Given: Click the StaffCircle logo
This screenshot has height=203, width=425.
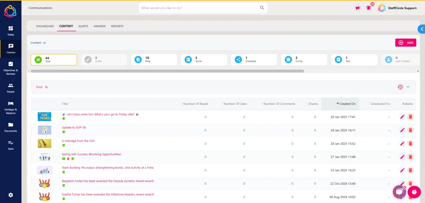Looking at the screenshot, I should coord(10,11).
